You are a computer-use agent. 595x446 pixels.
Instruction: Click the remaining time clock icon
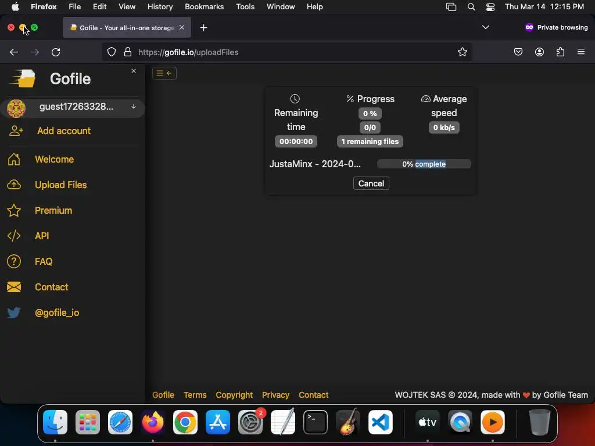pyautogui.click(x=295, y=99)
